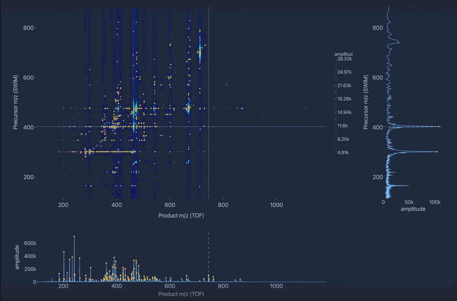This screenshot has height=301, width=457.
Task: Click the 50k tick on the right profile
Action: pyautogui.click(x=409, y=202)
